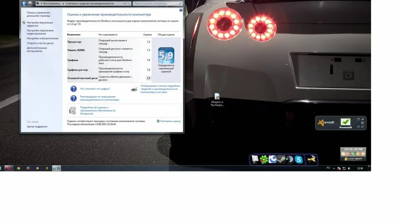
Task: Open the yellow circular app icon on taskbar
Action: point(47,168)
